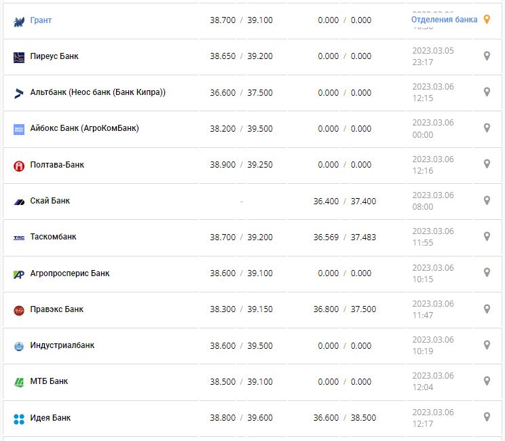The height and width of the screenshot is (441, 505).
Task: Click the Таскомбанк location pin icon
Action: [487, 236]
